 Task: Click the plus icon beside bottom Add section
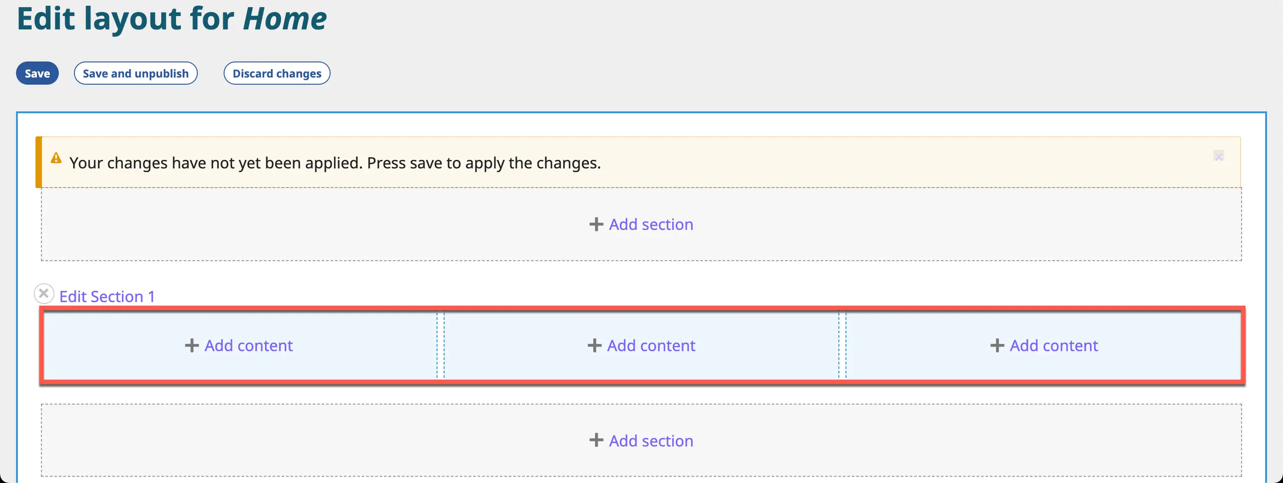pyautogui.click(x=596, y=441)
